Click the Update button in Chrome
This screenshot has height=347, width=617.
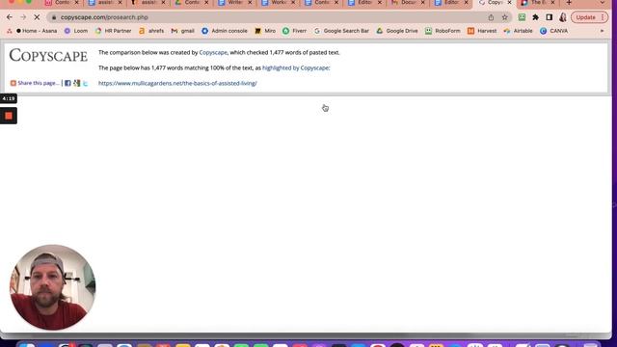click(x=585, y=17)
